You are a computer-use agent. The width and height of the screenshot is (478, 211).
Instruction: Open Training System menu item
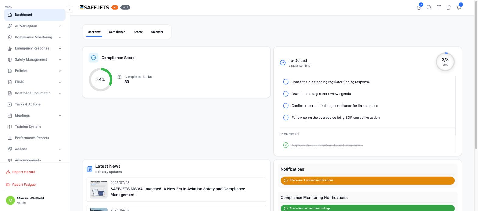(x=35, y=127)
